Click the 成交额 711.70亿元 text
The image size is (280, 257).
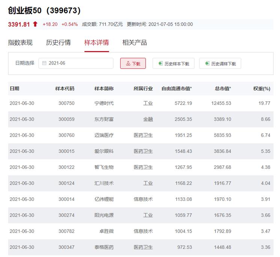pyautogui.click(x=102, y=24)
